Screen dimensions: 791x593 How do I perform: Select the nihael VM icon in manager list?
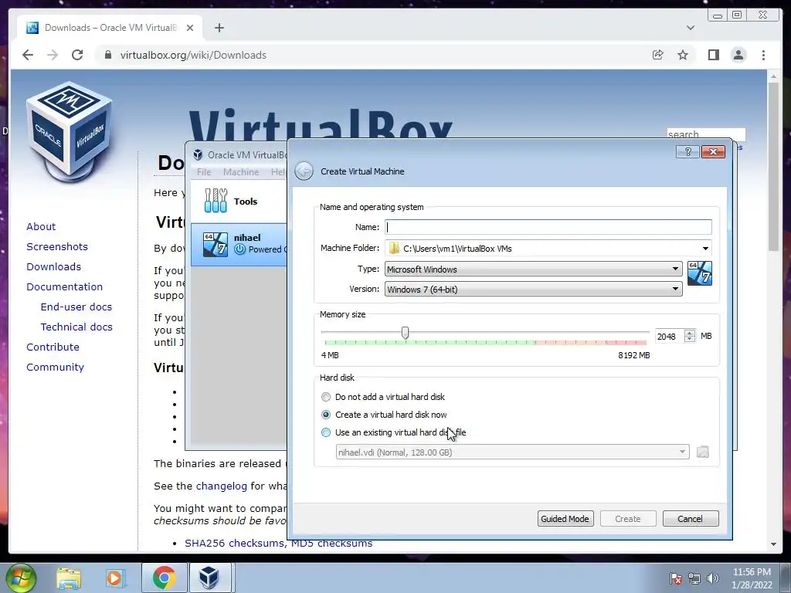click(x=216, y=245)
